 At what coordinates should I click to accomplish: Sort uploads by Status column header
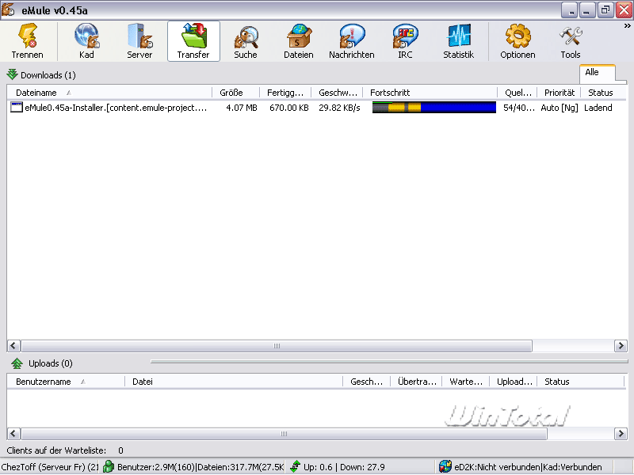click(x=581, y=382)
